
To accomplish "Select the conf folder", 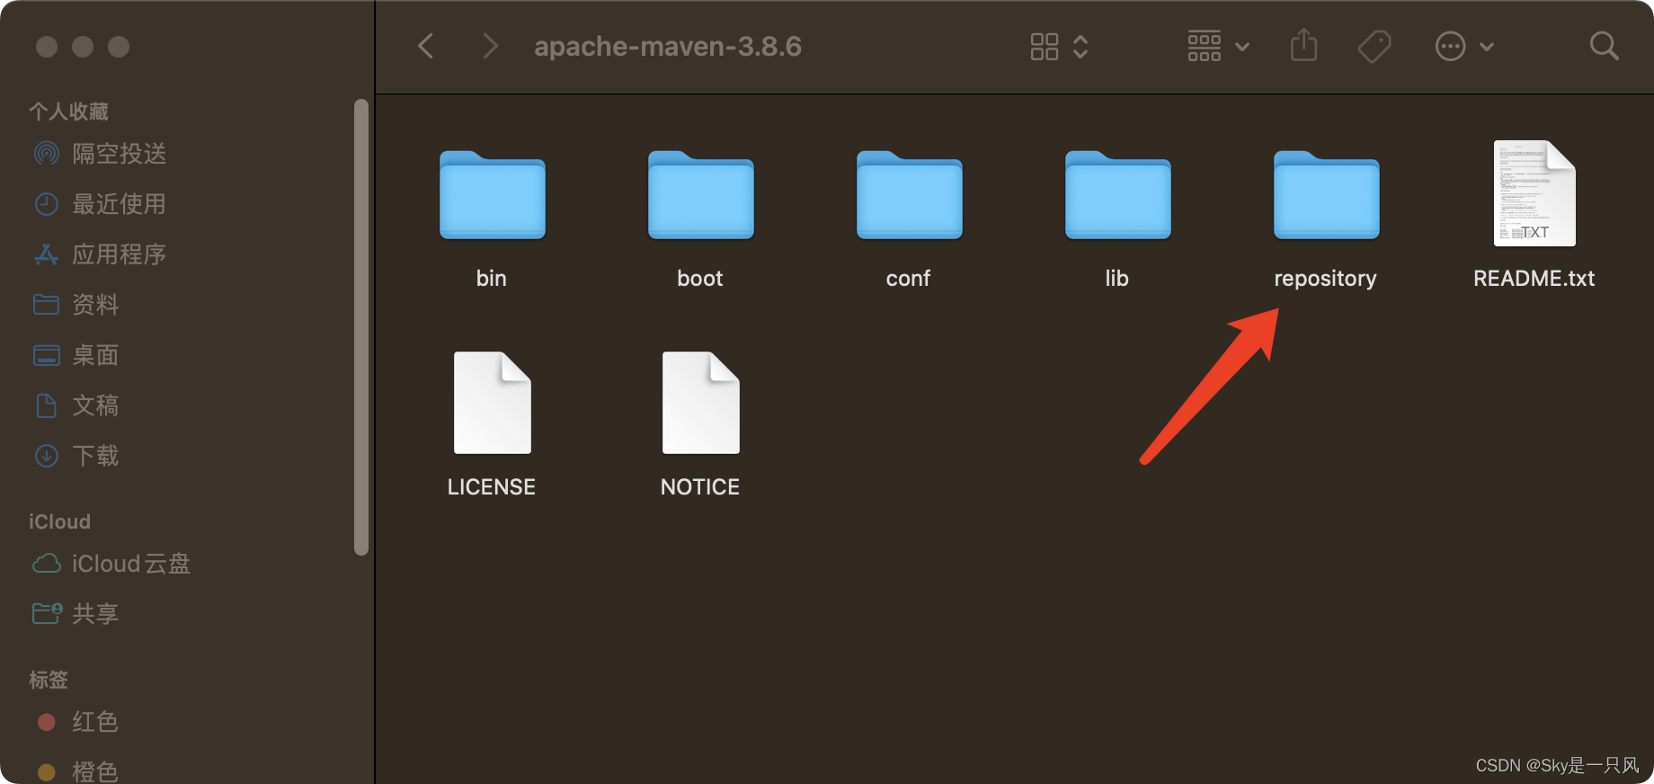I will [x=909, y=195].
